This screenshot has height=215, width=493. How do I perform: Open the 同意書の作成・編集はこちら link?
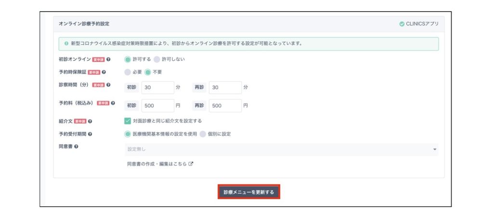[160, 164]
